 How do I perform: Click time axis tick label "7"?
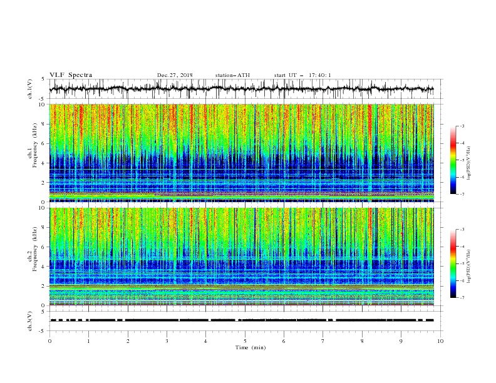[x=323, y=341]
